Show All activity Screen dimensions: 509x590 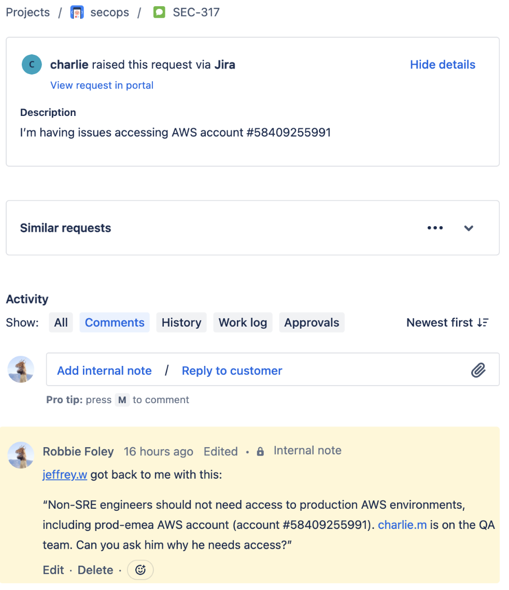pos(61,322)
